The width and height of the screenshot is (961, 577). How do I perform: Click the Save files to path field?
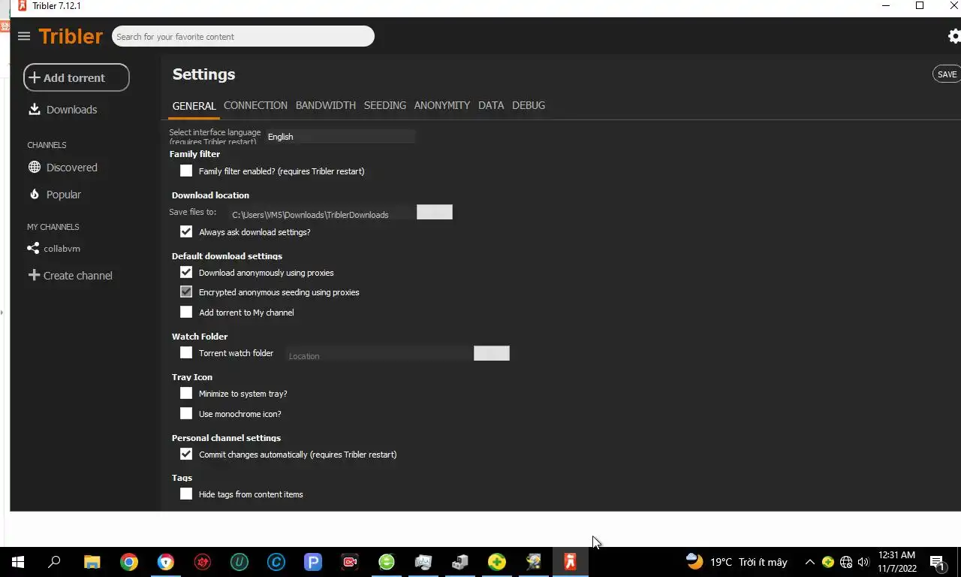(x=321, y=214)
